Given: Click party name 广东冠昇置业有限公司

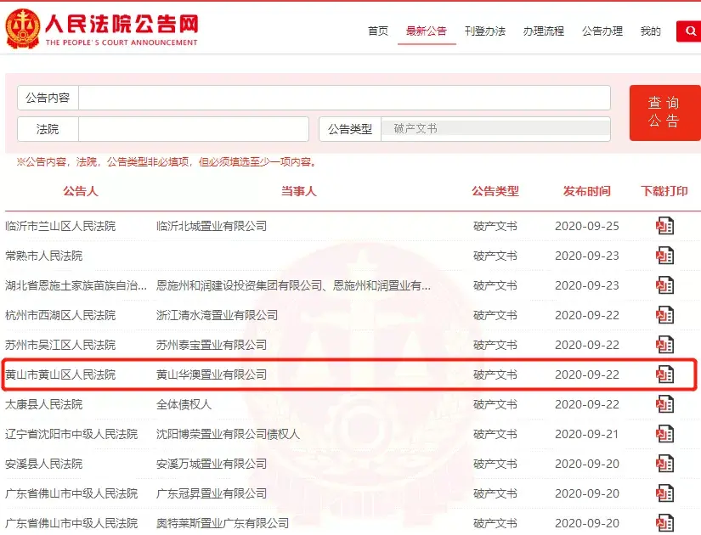Looking at the screenshot, I should coord(212,493).
